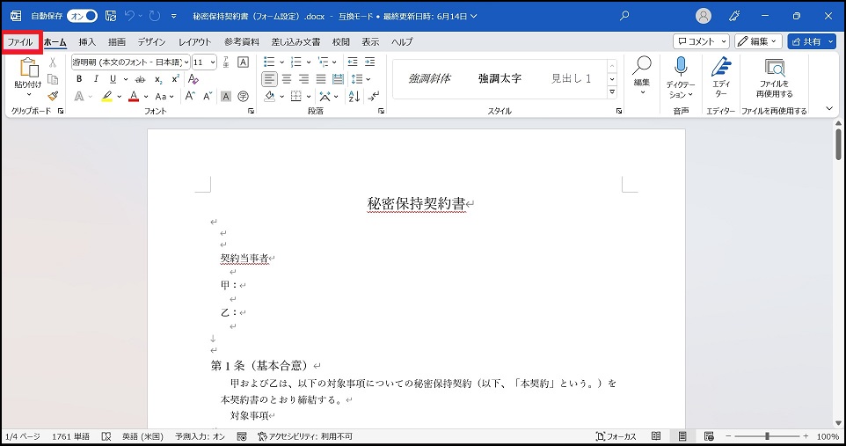Adjust the zoom slider

point(767,436)
